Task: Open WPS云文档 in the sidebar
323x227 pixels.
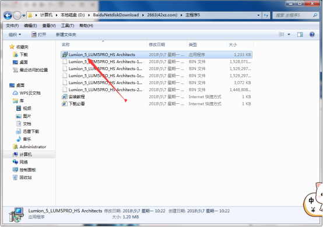Action: pyautogui.click(x=27, y=93)
